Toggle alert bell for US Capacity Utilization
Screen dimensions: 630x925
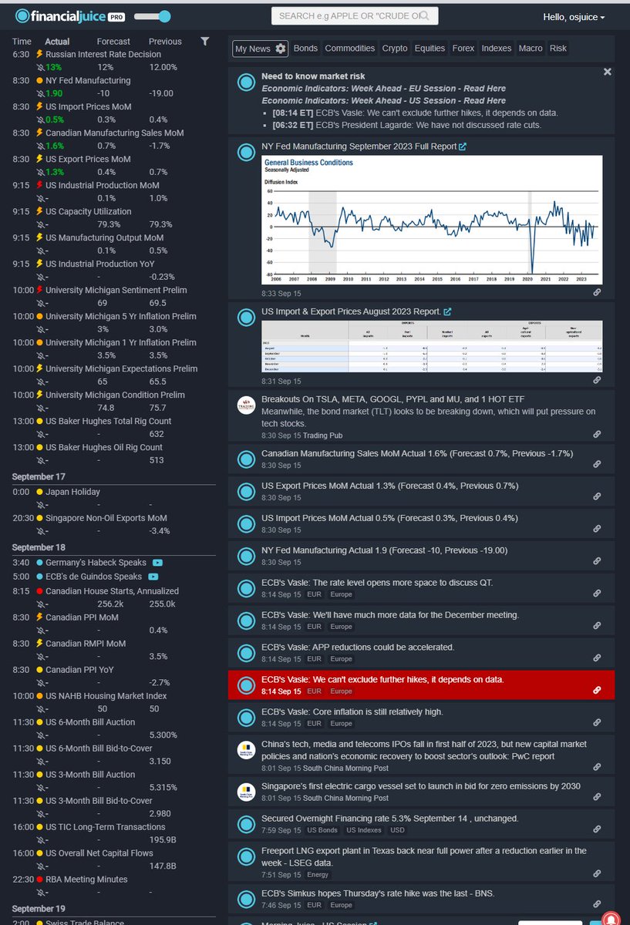tap(41, 224)
